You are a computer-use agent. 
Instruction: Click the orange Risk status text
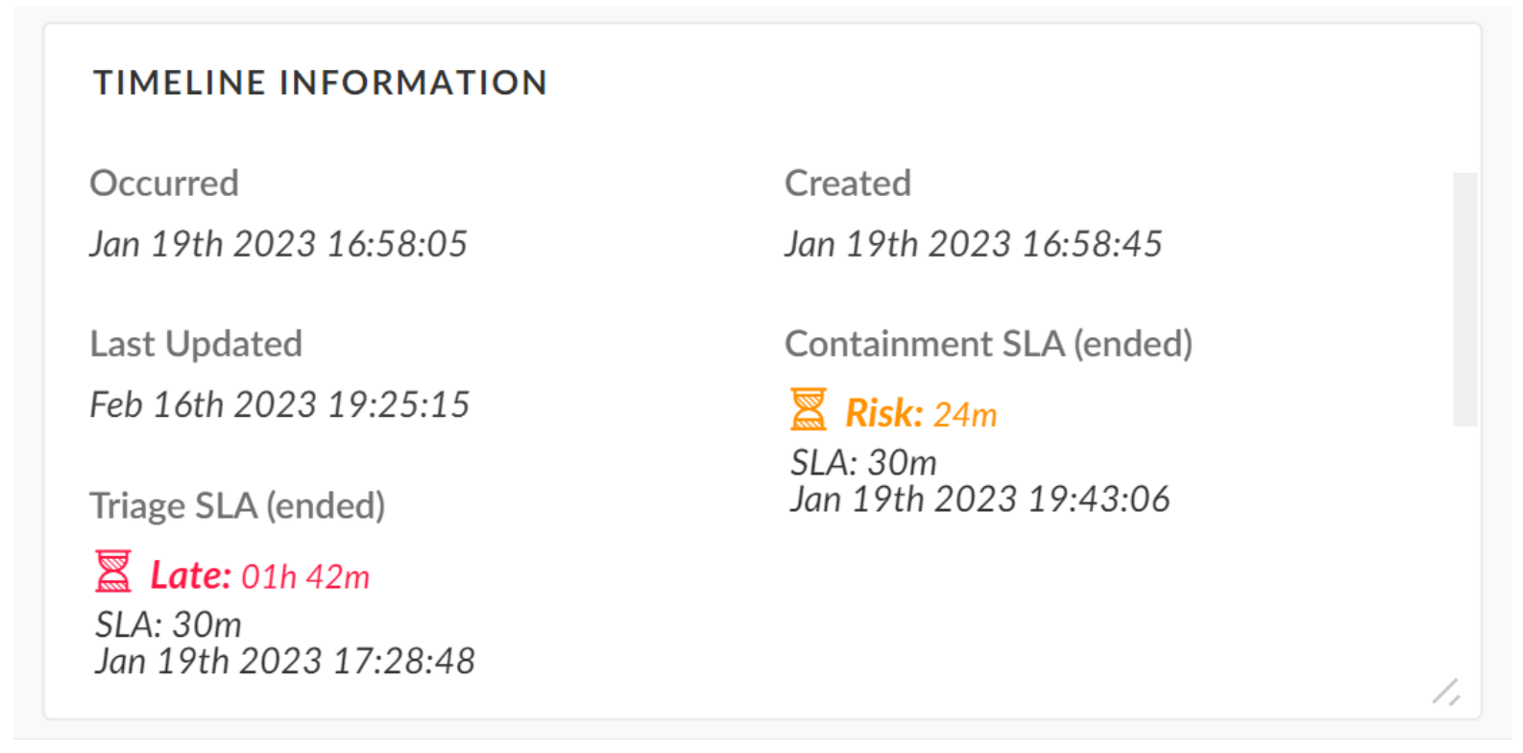[883, 414]
